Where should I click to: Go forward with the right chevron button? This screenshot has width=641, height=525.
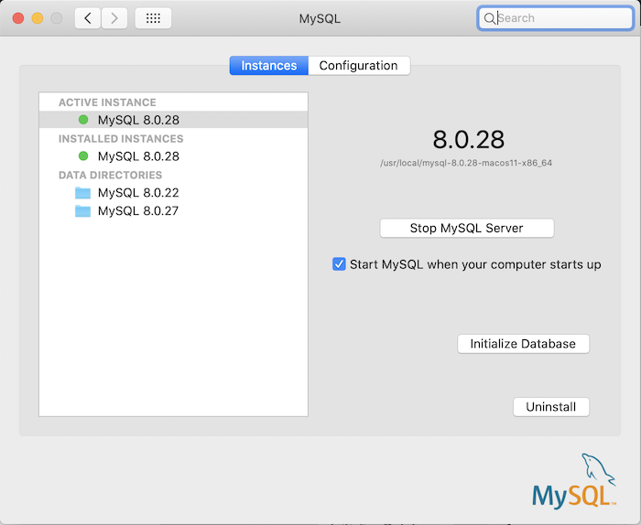click(x=114, y=18)
